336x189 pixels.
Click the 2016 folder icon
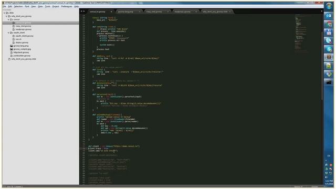pos(7,13)
